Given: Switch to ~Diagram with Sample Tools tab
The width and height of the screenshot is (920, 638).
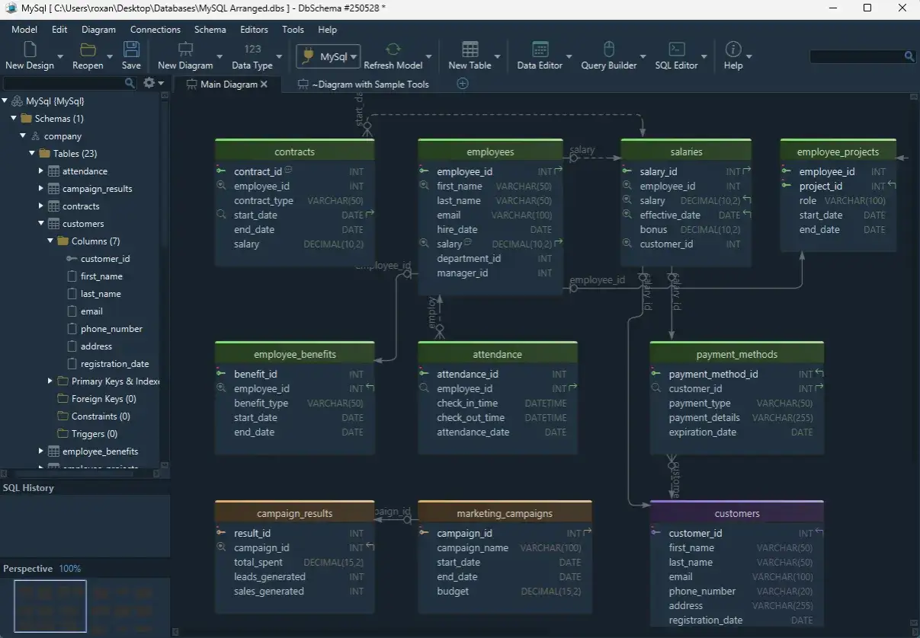Looking at the screenshot, I should pos(364,85).
